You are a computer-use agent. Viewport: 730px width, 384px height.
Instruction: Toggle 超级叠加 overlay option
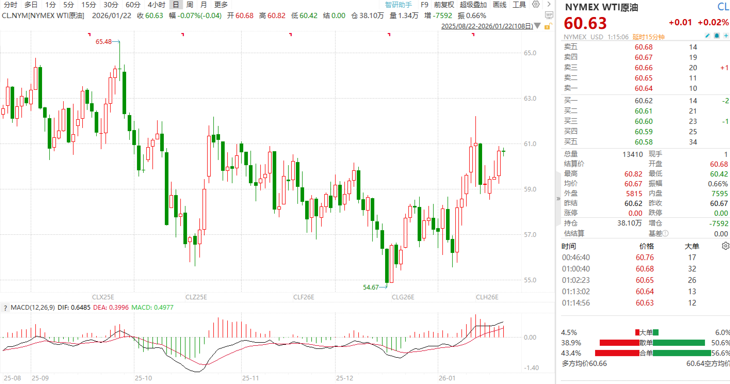473,5
